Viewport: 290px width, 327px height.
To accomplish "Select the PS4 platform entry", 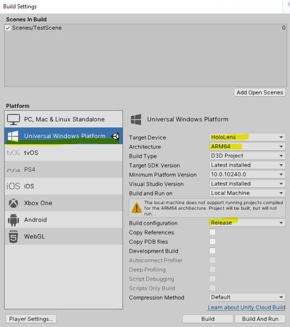I will coord(64,169).
